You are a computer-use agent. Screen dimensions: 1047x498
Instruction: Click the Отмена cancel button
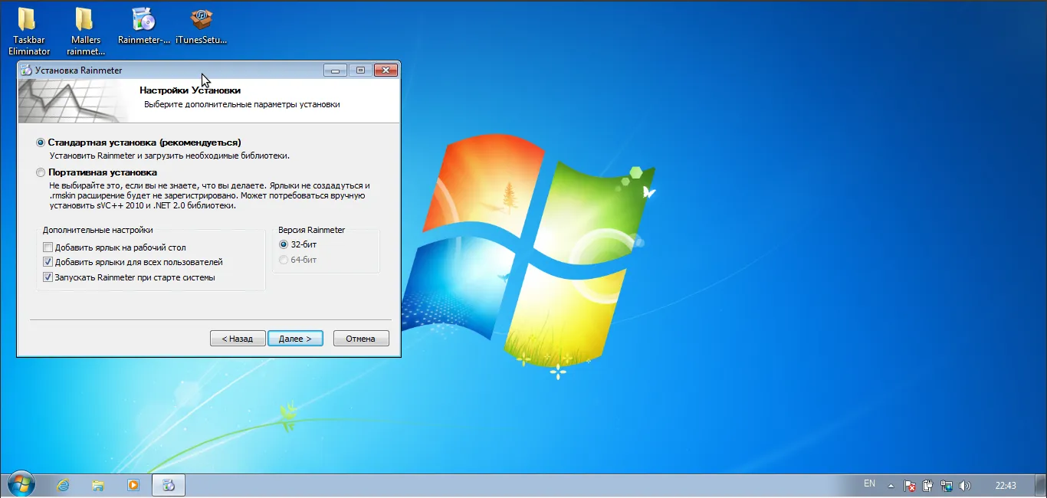tap(361, 338)
